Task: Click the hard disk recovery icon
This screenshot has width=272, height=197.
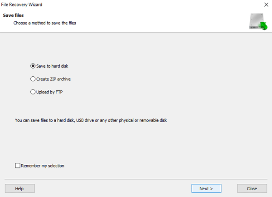Action: pyautogui.click(x=258, y=21)
